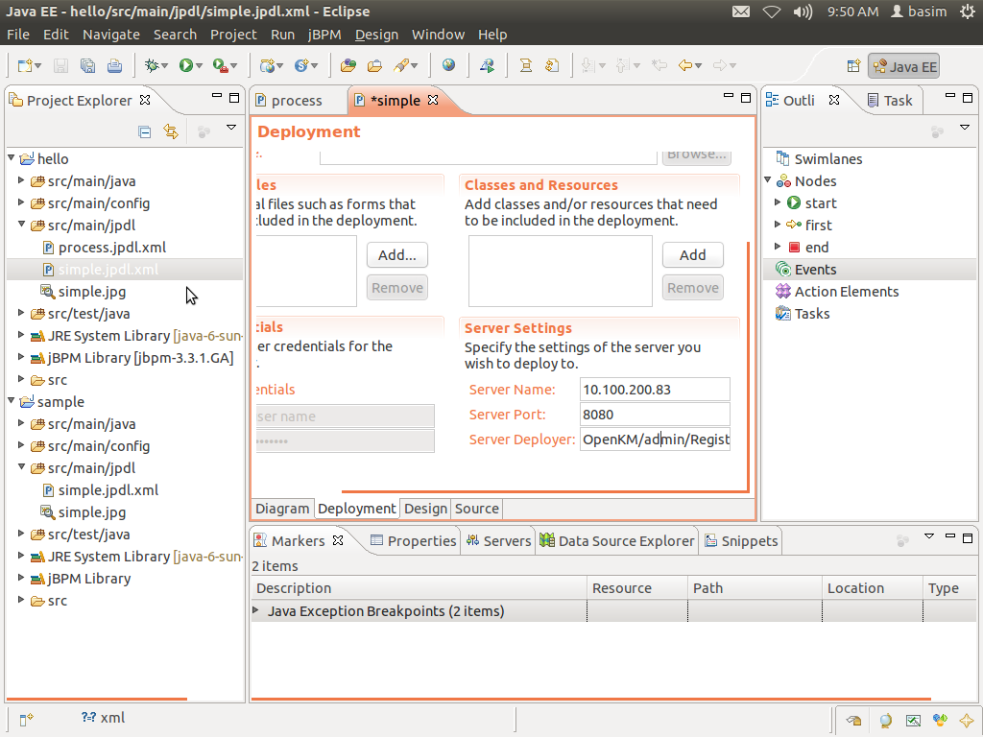This screenshot has width=983, height=737.
Task: Open the system volume indicator
Action: (803, 12)
